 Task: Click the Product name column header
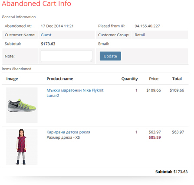click(60, 79)
